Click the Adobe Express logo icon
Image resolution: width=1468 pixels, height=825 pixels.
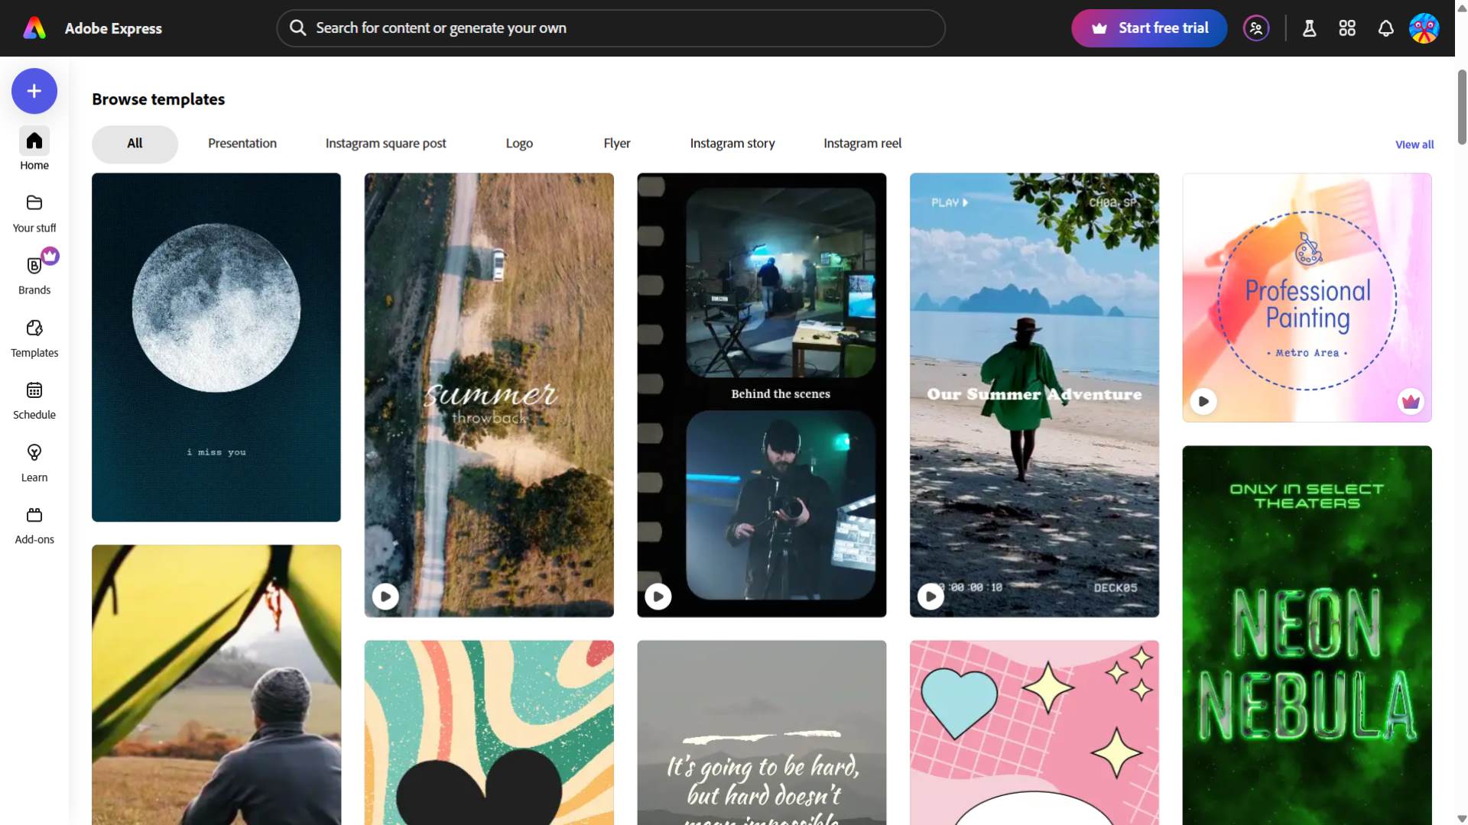click(34, 28)
